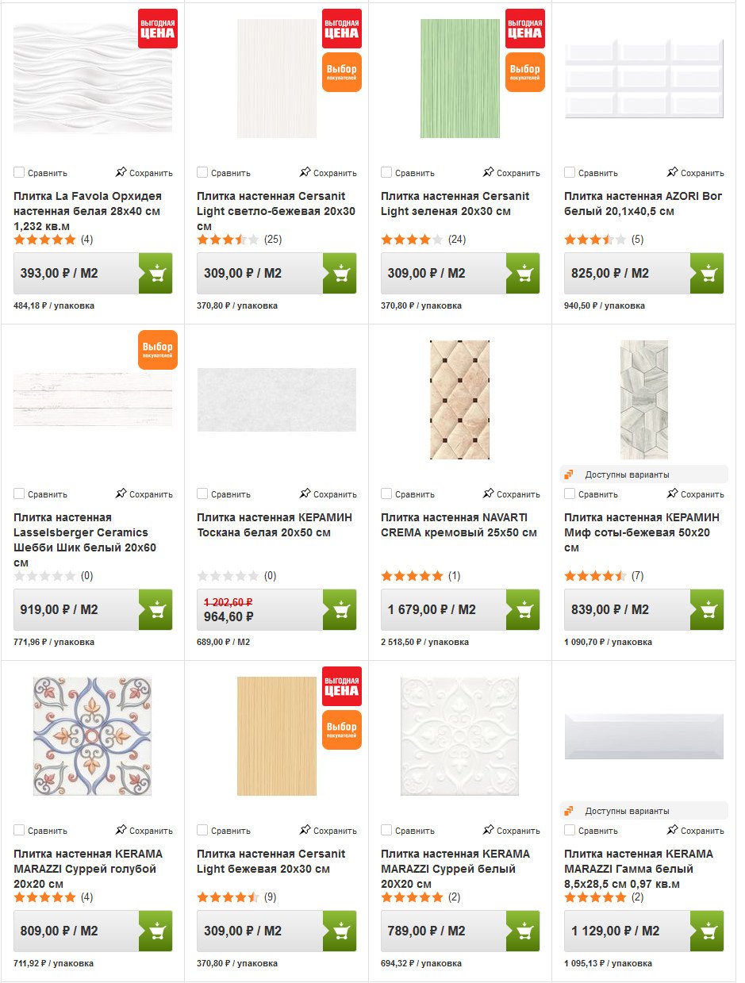Click star rating of Cersanit светло-бежевая
Viewport: 745px width, 983px height.
click(228, 240)
